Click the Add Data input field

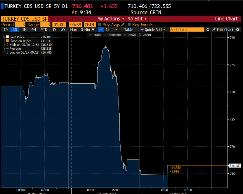click(x=187, y=30)
